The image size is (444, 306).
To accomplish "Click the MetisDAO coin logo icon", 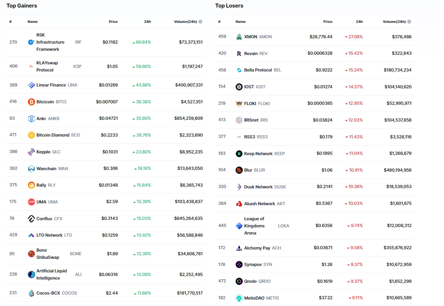I will 239,298.
